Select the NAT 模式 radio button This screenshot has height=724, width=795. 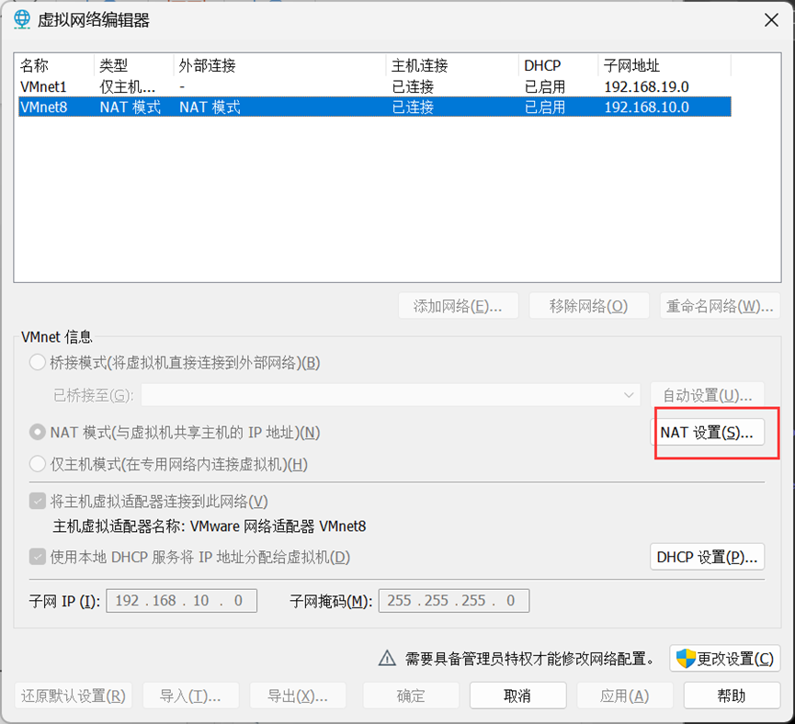[x=38, y=433]
